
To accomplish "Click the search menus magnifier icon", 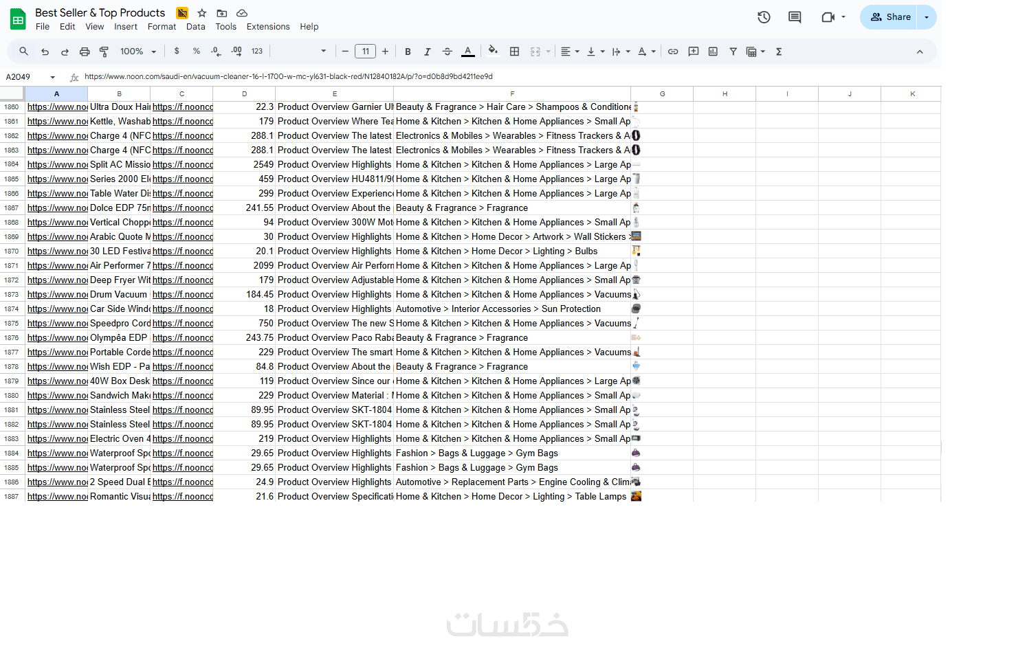I will (x=24, y=52).
